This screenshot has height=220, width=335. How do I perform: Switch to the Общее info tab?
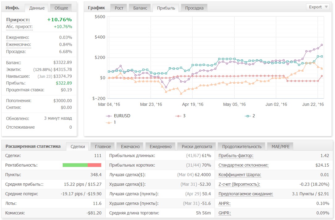click(61, 8)
